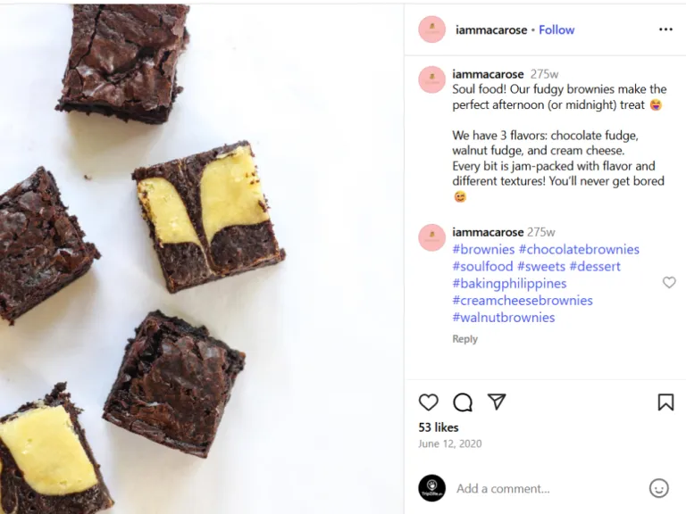Open the #brownies hashtag
The width and height of the screenshot is (686, 514).
point(483,249)
